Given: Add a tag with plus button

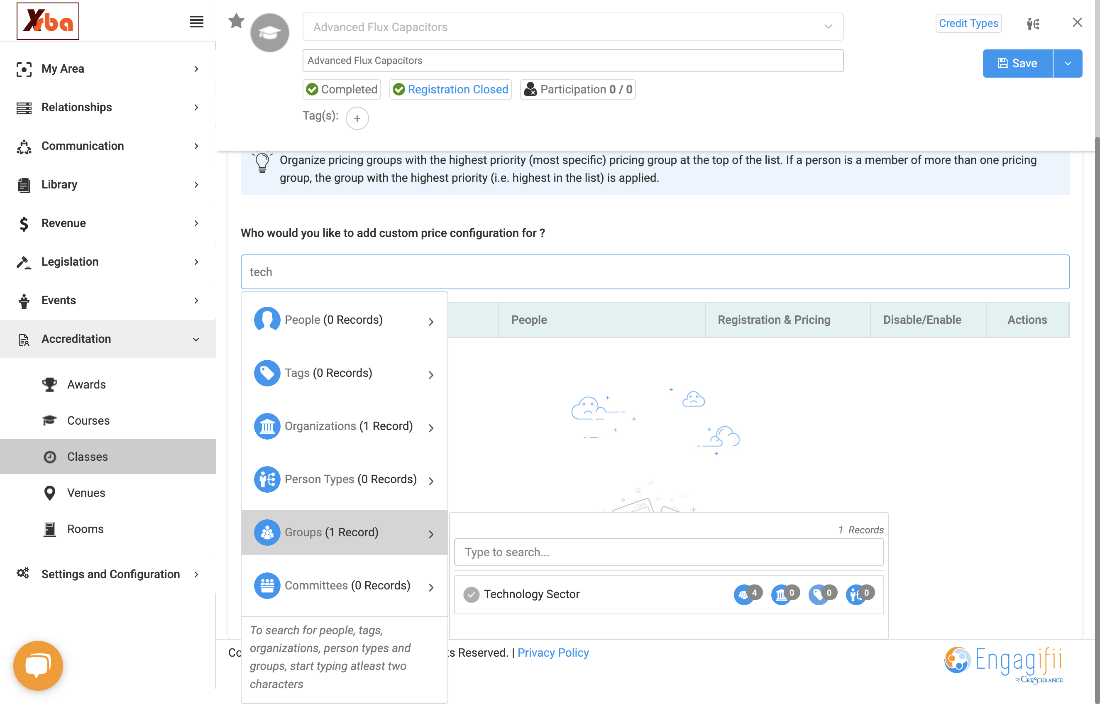Looking at the screenshot, I should (x=357, y=118).
